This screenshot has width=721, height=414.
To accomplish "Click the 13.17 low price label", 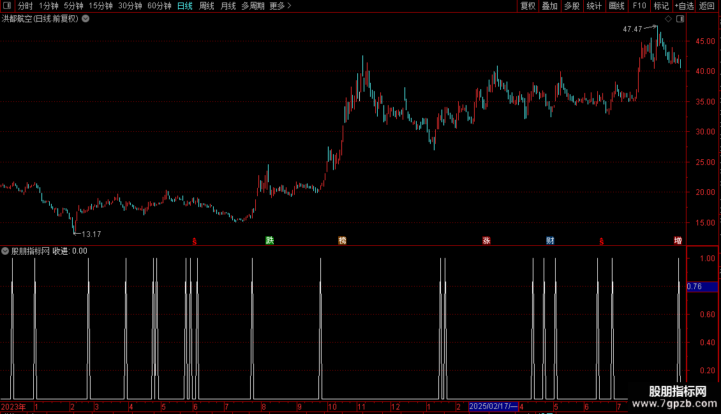I will click(x=91, y=234).
